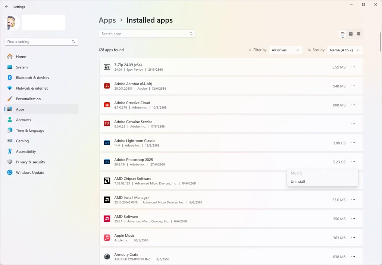
Task: Go back with the Settings back arrow
Action: coord(7,7)
